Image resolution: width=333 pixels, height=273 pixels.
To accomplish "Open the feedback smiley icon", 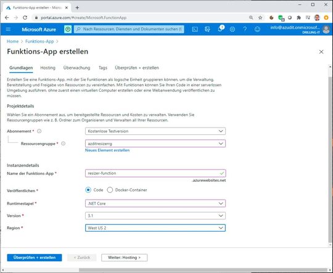I will [257, 30].
